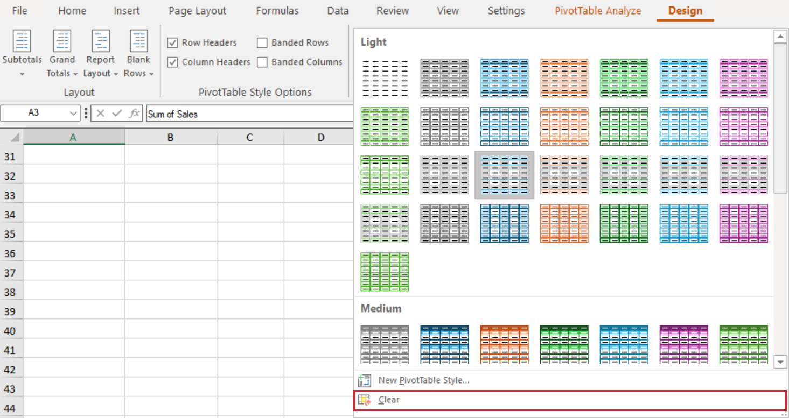Toggle the Row Headers checkbox
The width and height of the screenshot is (789, 418).
(172, 43)
